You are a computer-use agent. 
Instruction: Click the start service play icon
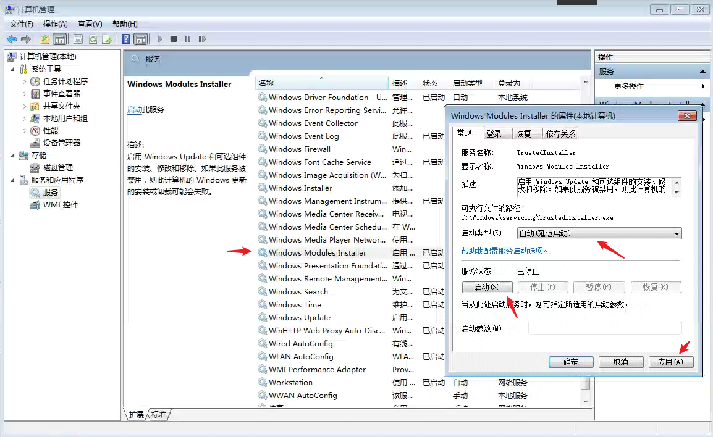pyautogui.click(x=159, y=39)
